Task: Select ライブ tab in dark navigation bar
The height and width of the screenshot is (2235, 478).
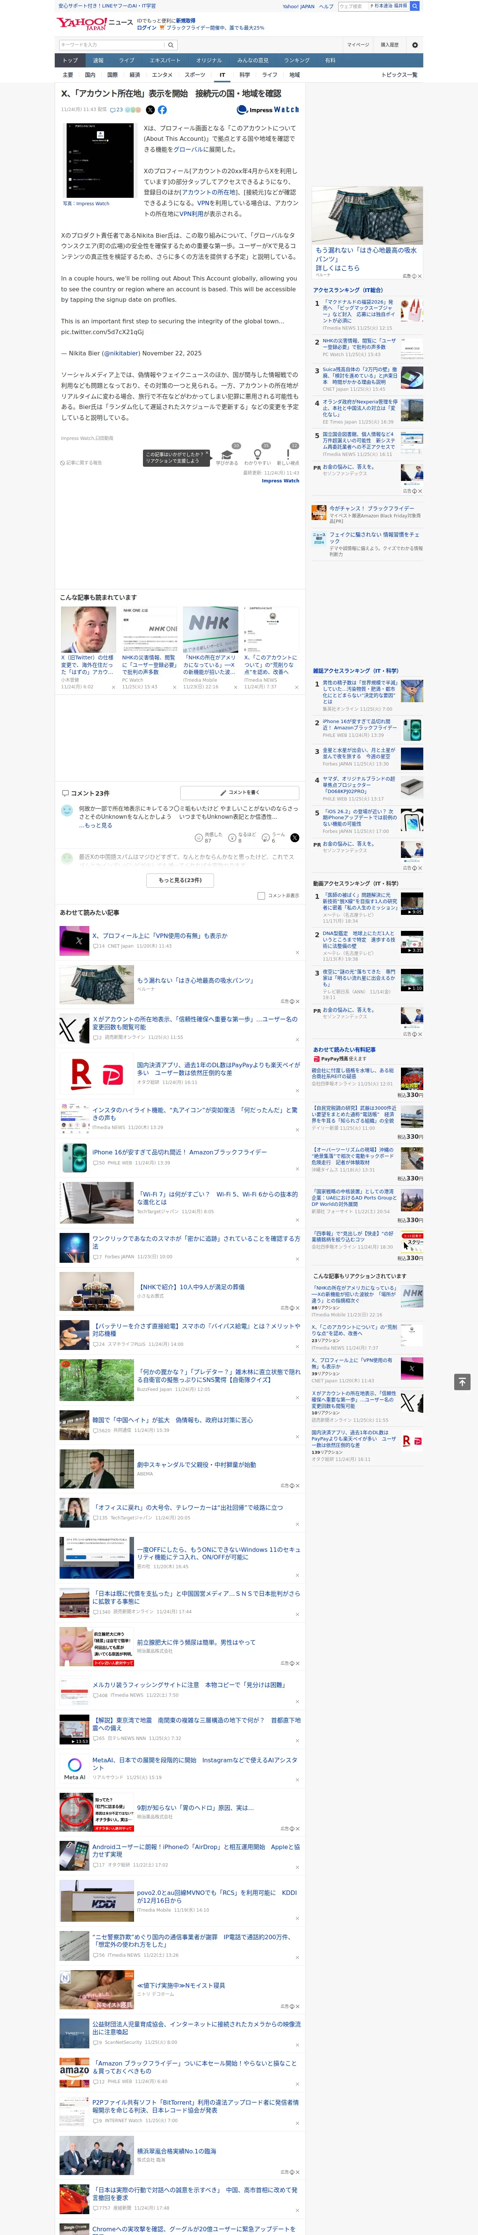Action: (x=127, y=60)
